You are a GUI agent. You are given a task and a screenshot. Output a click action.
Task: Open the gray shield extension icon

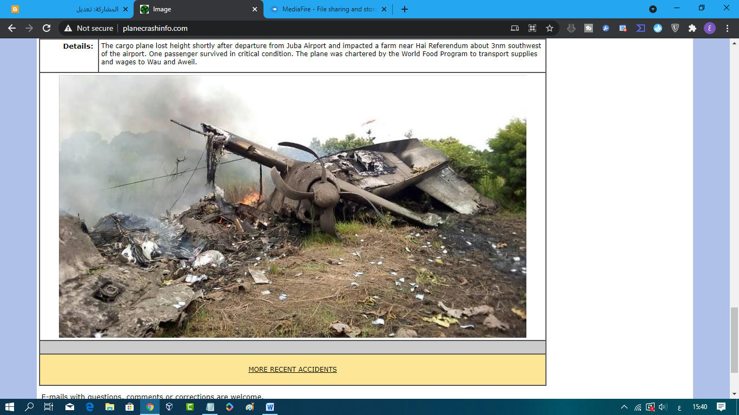click(675, 28)
